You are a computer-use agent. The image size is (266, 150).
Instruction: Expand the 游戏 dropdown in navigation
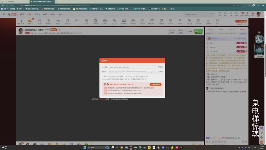click(x=53, y=14)
